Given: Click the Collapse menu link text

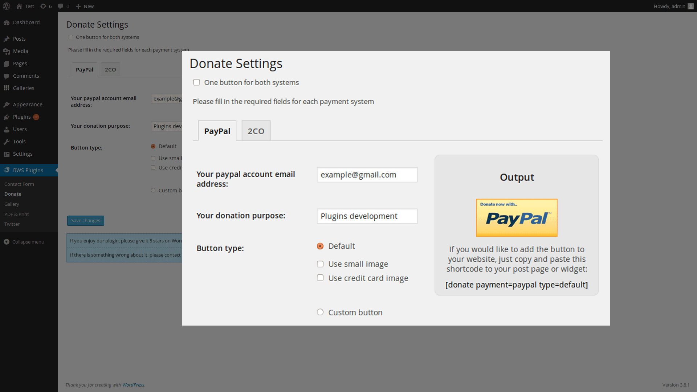Looking at the screenshot, I should [x=28, y=242].
